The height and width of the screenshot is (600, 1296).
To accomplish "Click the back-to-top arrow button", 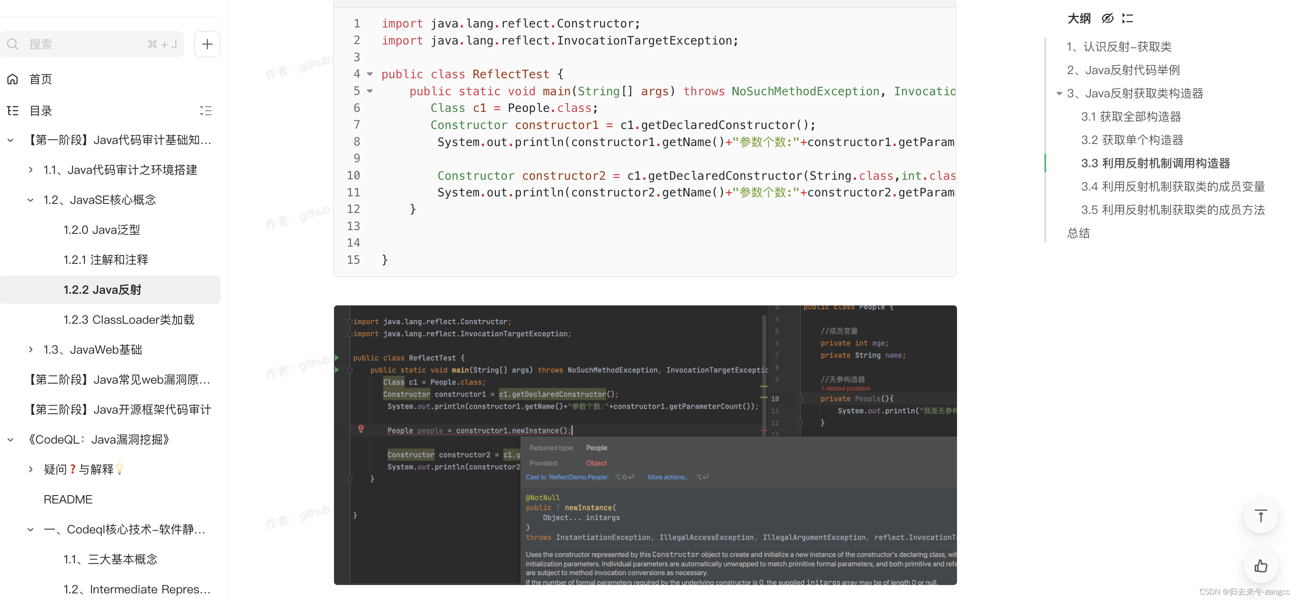I will click(1260, 516).
